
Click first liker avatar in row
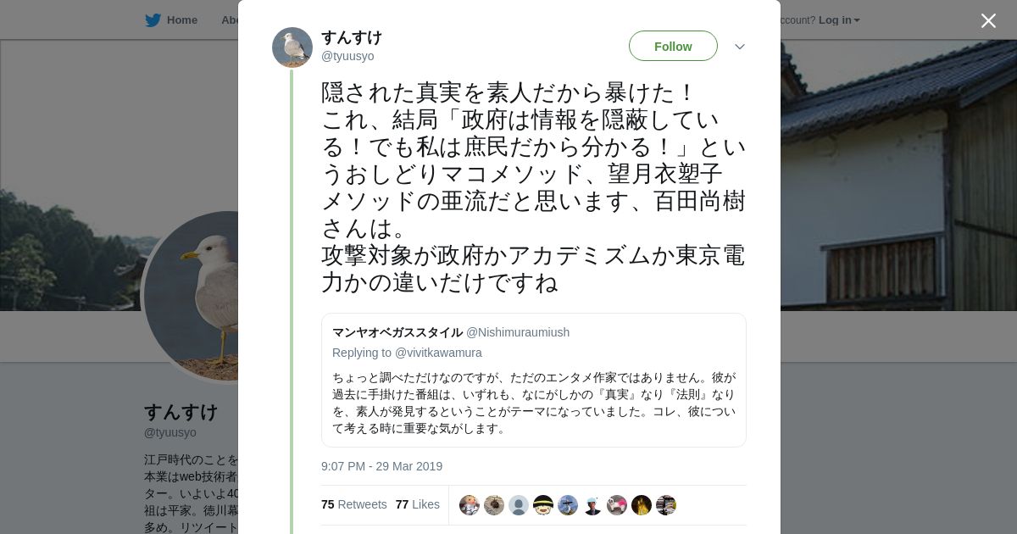470,505
